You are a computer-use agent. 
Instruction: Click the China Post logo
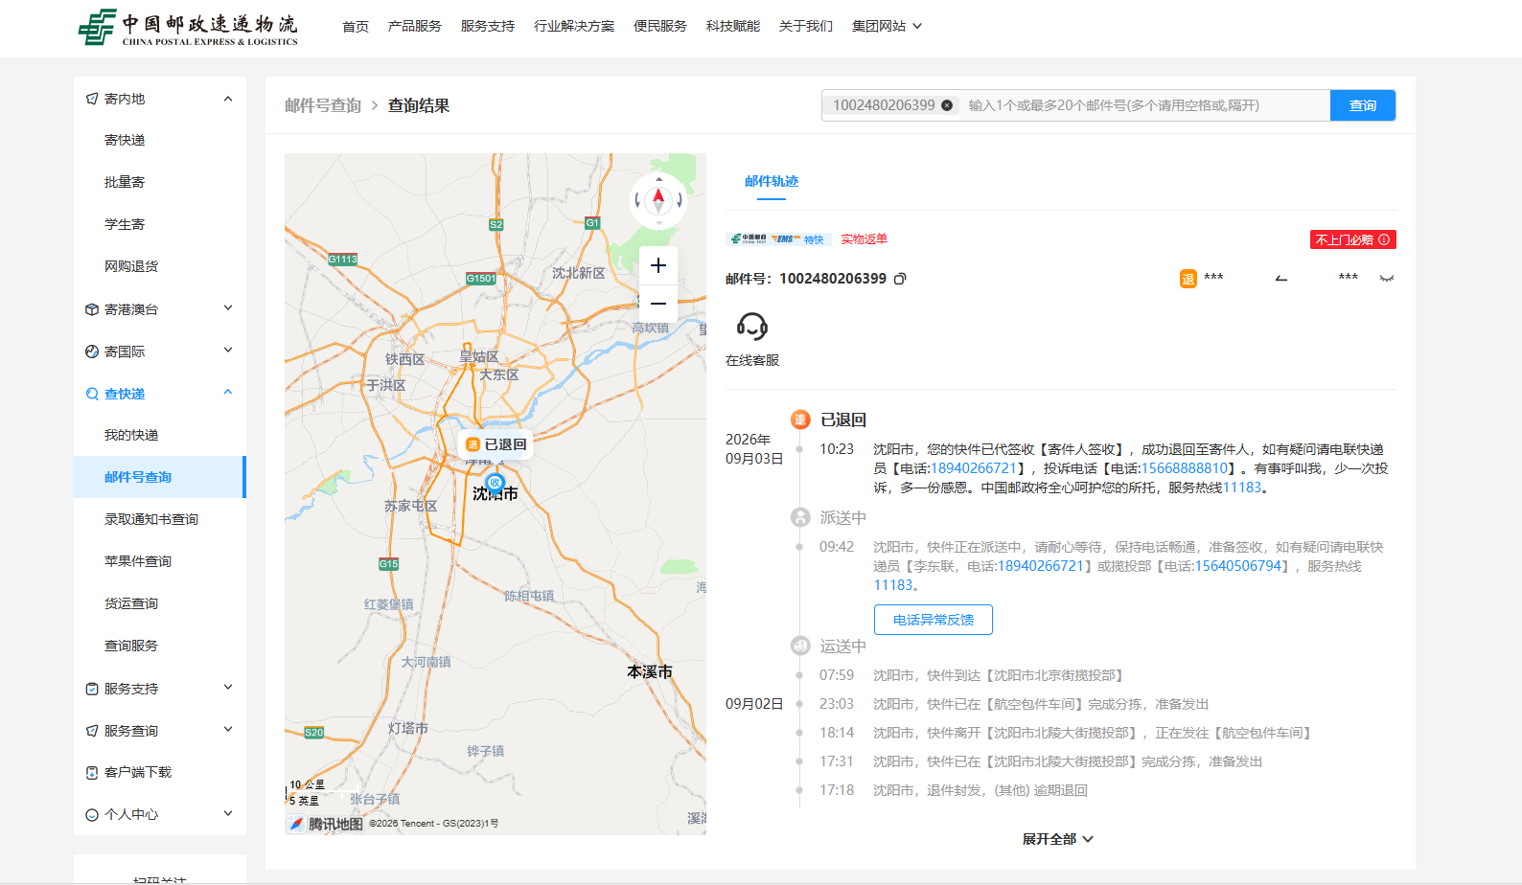(x=188, y=28)
